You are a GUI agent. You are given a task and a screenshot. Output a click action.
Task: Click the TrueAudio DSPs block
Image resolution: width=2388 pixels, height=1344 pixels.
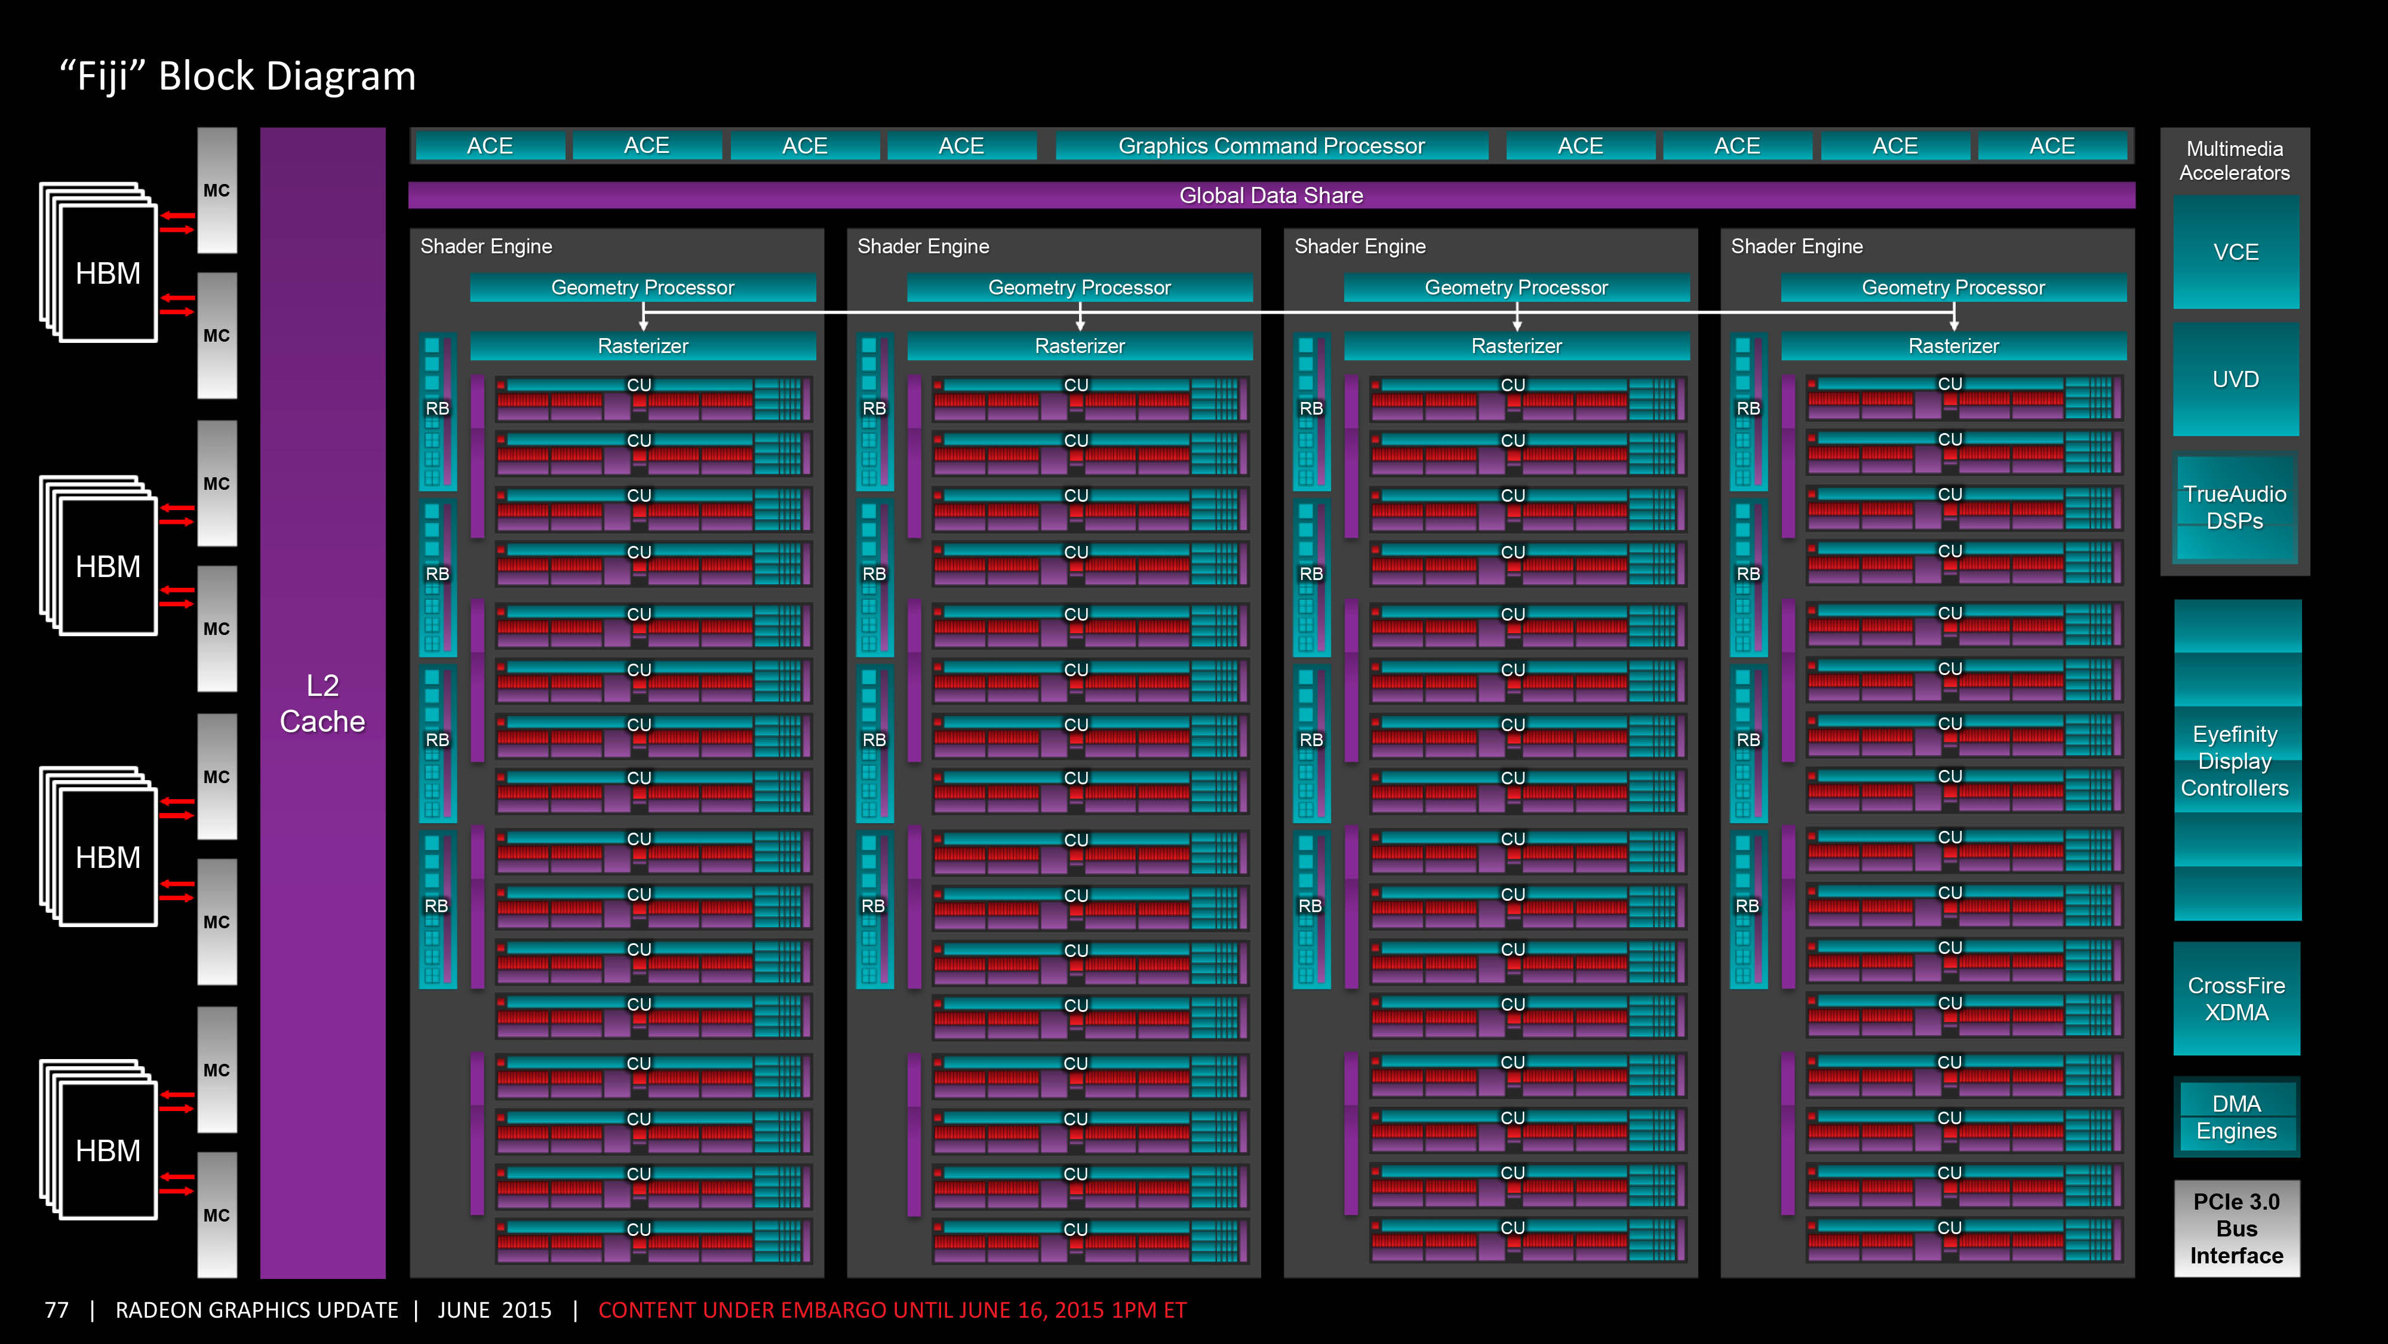tap(2235, 507)
